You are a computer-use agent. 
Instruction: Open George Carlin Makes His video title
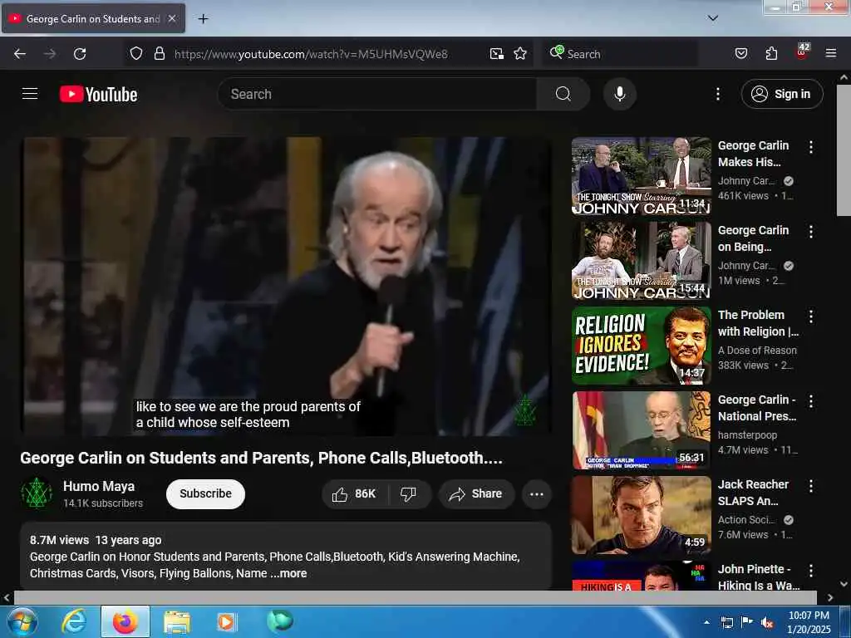pyautogui.click(x=753, y=154)
